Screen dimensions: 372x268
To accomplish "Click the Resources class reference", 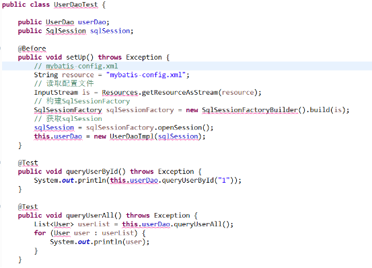I will click(x=120, y=93).
